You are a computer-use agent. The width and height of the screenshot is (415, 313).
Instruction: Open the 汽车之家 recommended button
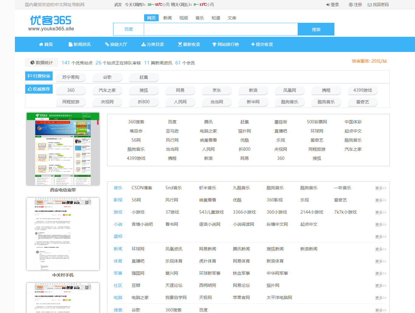pyautogui.click(x=107, y=90)
